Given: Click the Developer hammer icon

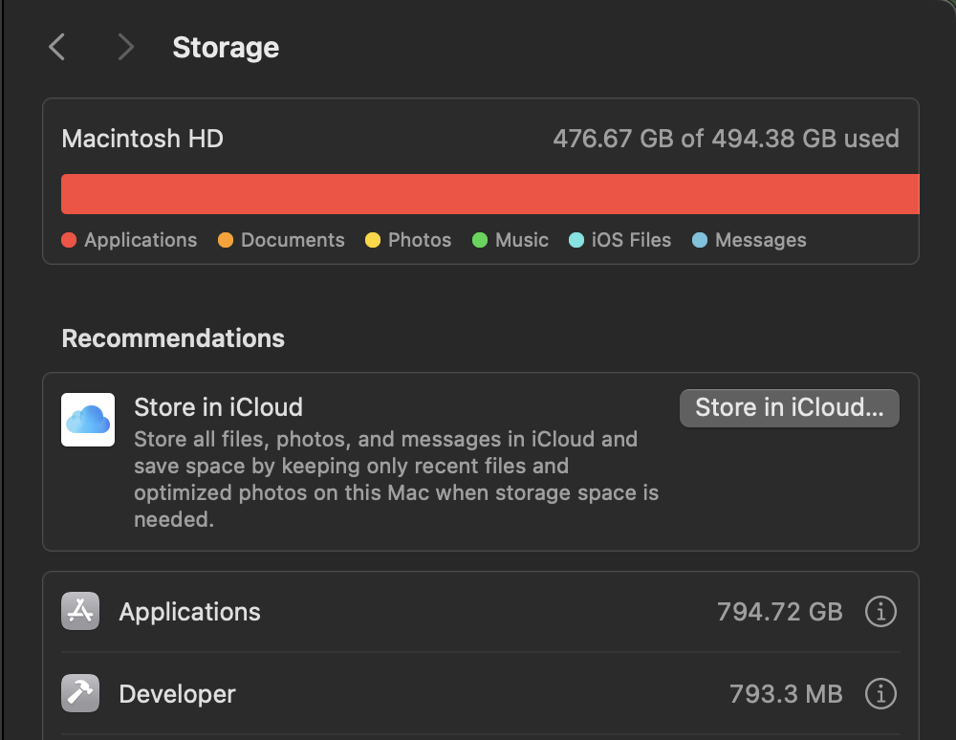Looking at the screenshot, I should 80,693.
